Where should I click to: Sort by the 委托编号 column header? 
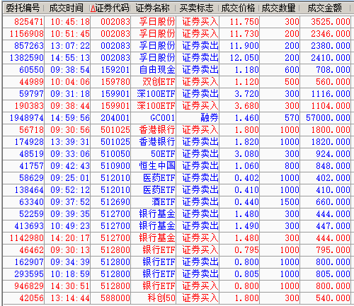[x=23, y=8]
